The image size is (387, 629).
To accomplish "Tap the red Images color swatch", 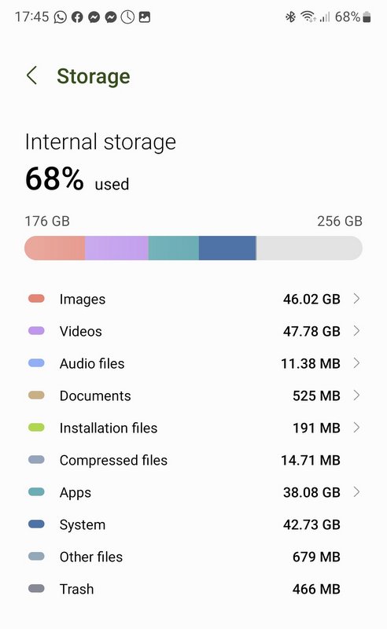I will [36, 299].
